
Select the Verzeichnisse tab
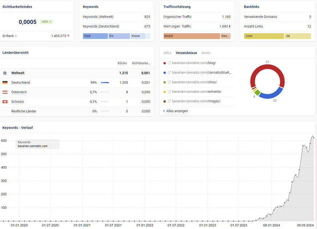tap(186, 53)
